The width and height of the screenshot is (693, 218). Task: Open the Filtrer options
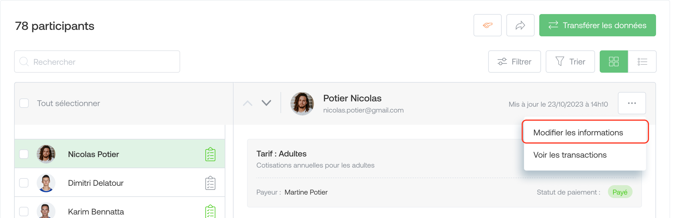coord(514,62)
